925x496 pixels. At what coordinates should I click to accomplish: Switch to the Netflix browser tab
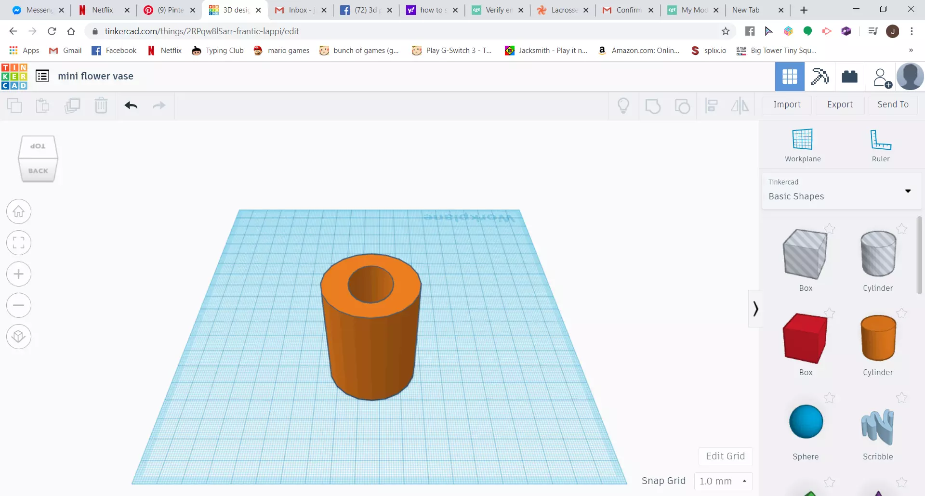click(103, 10)
